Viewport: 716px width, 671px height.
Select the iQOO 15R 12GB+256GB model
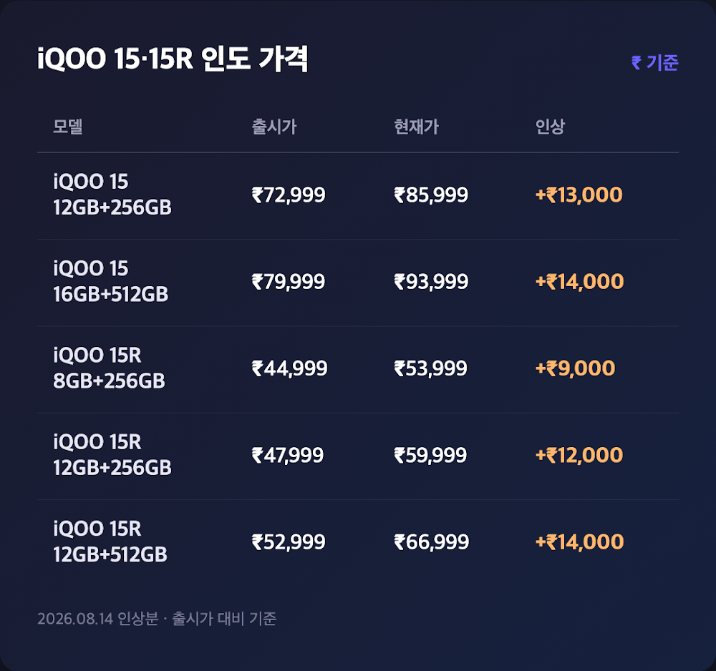[112, 455]
